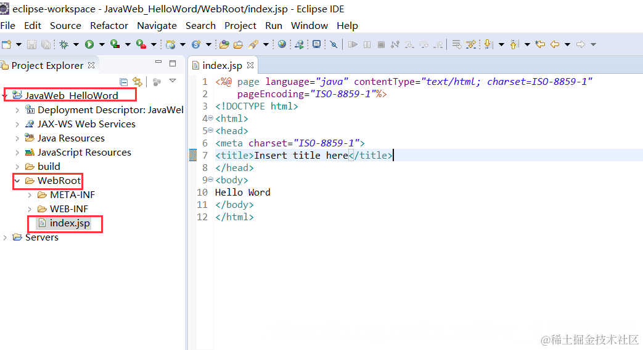Toggle Use Step Filters
The width and height of the screenshot is (643, 350).
click(x=471, y=44)
